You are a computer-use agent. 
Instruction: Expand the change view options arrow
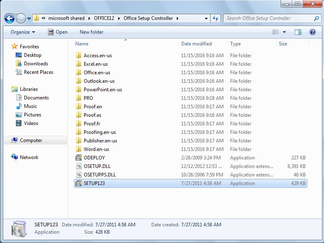(284, 32)
